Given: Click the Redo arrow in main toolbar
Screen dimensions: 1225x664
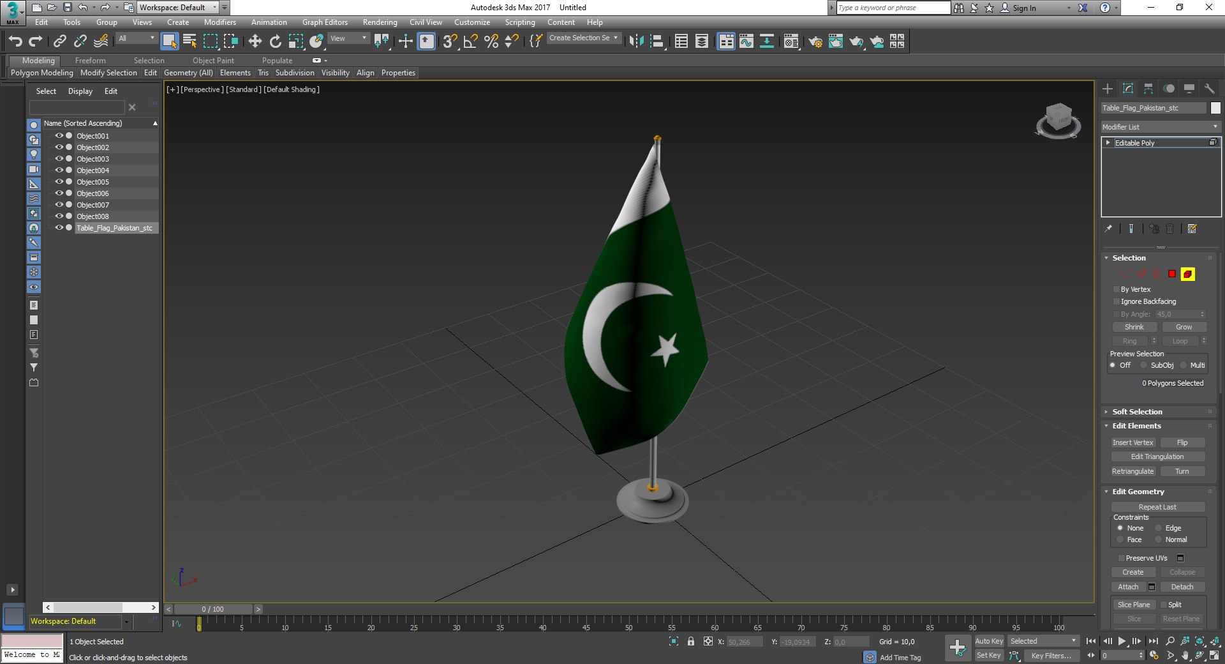Looking at the screenshot, I should (x=36, y=41).
